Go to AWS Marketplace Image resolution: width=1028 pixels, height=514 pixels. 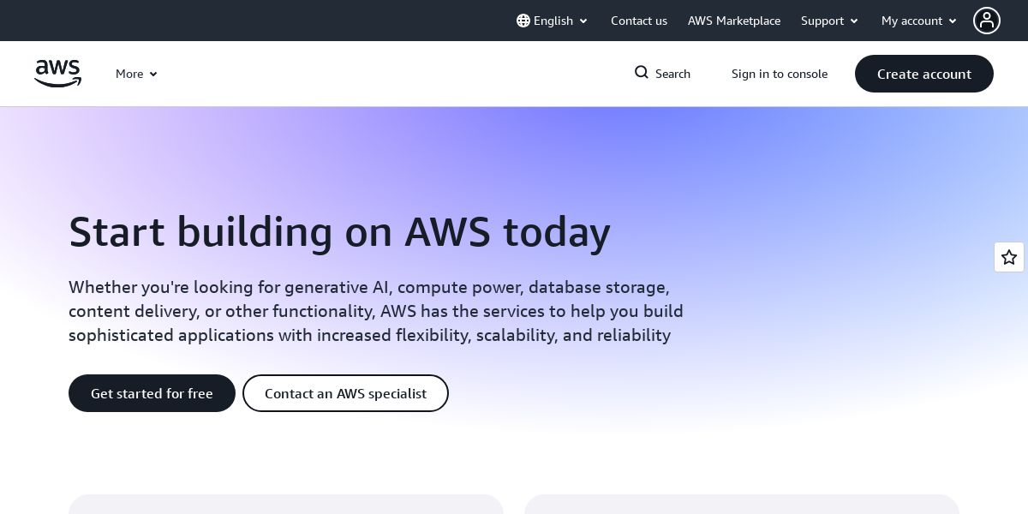pos(734,21)
